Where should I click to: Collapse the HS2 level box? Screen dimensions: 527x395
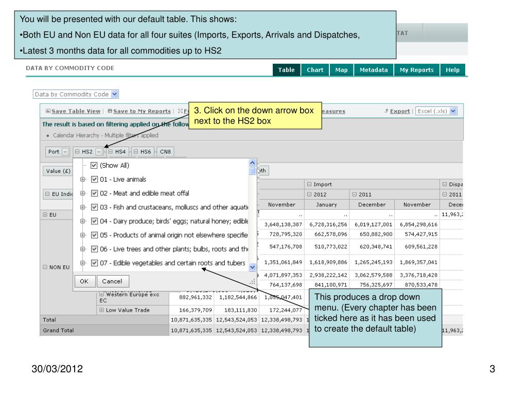(77, 152)
